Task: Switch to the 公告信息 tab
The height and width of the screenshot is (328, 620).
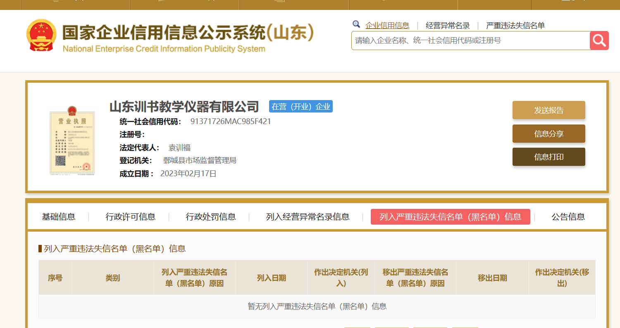Action: coord(568,217)
